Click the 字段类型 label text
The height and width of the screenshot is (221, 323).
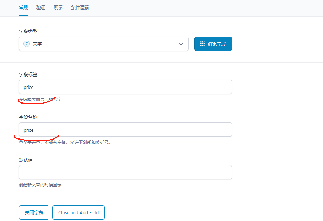click(28, 31)
